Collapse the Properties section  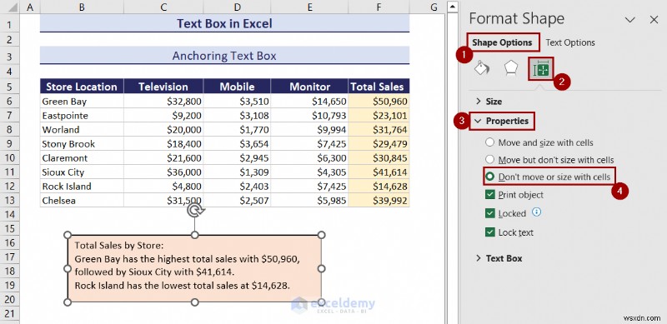pos(502,121)
